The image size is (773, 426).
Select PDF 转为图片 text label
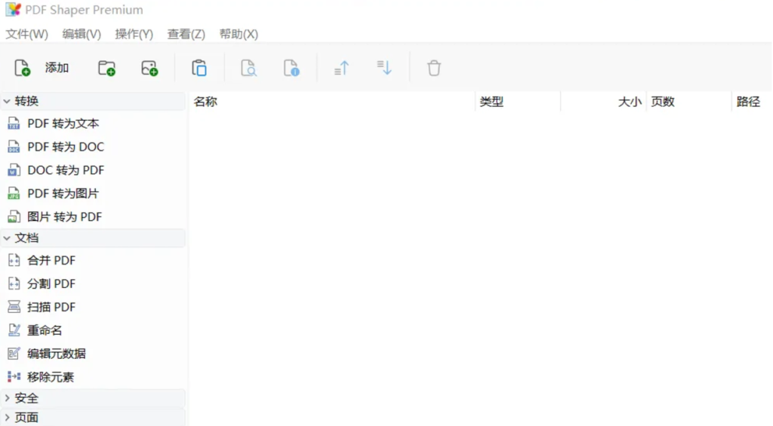(63, 194)
